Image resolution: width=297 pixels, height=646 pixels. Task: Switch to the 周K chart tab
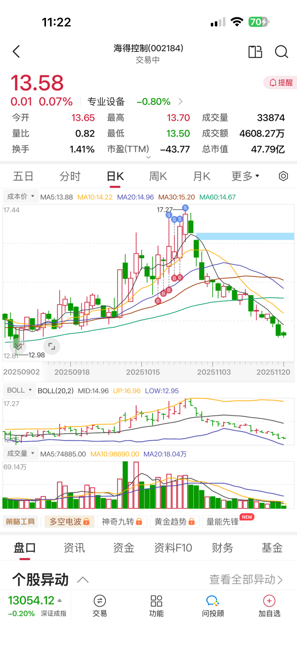(158, 176)
